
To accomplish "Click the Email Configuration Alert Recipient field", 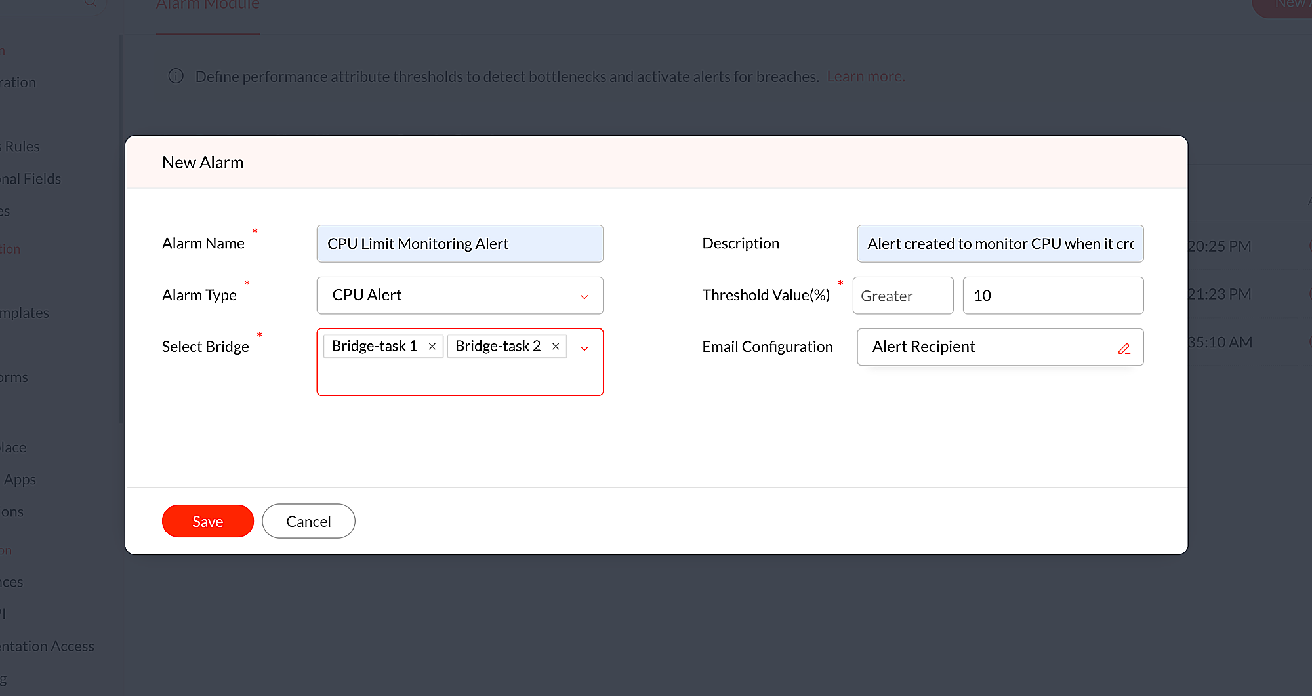I will point(984,347).
